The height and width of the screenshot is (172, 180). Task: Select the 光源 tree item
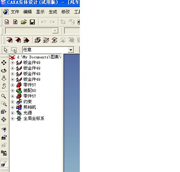pos(27,113)
